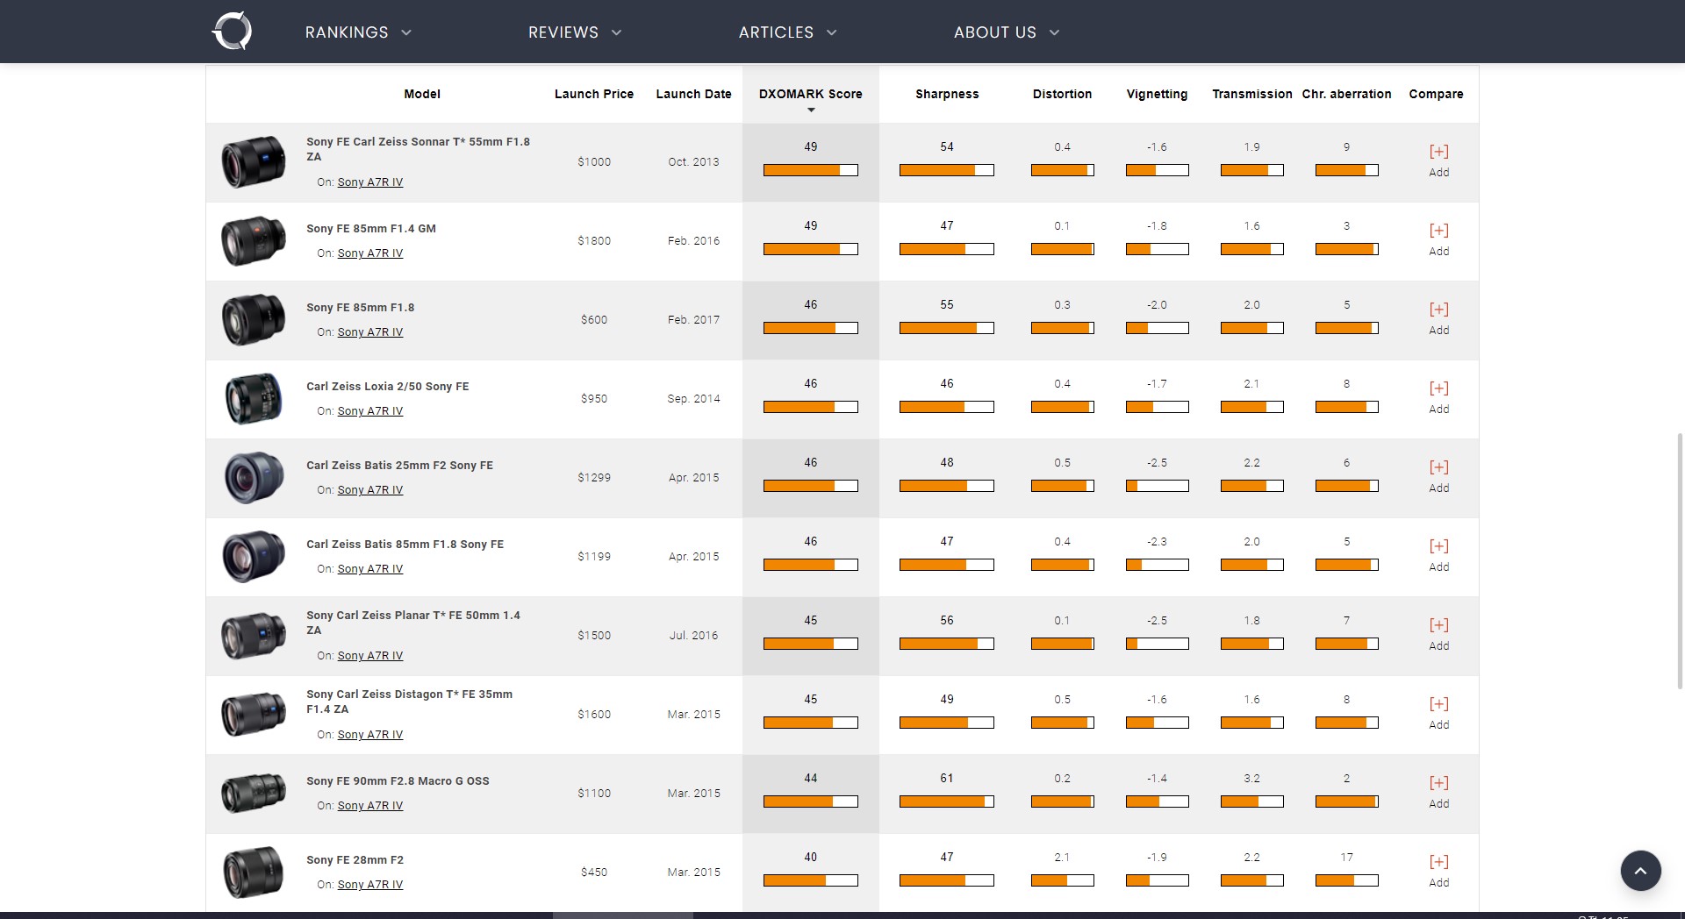Sort by Vignetting column header
Image resolution: width=1685 pixels, height=919 pixels.
(1157, 94)
